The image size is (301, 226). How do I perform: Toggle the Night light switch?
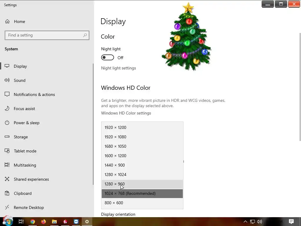pos(108,57)
